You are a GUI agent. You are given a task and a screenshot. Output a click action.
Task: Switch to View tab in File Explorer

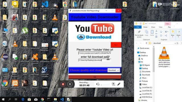pyautogui.click(x=160, y=27)
